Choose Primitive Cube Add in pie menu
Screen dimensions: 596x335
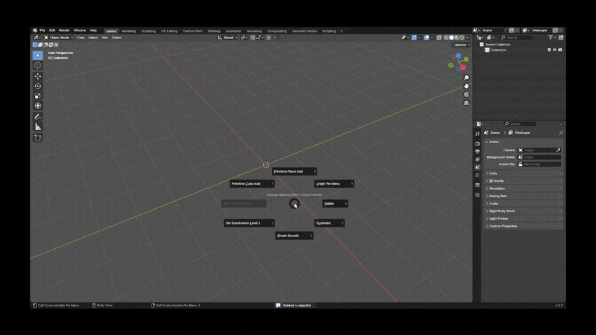[x=252, y=184]
